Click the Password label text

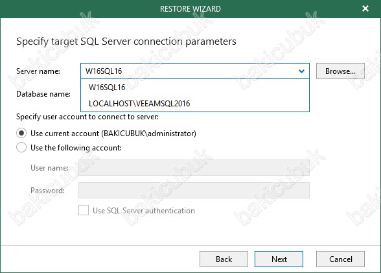coord(48,191)
